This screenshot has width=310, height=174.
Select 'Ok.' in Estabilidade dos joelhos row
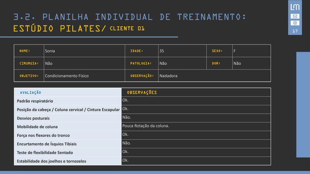tap(125, 160)
